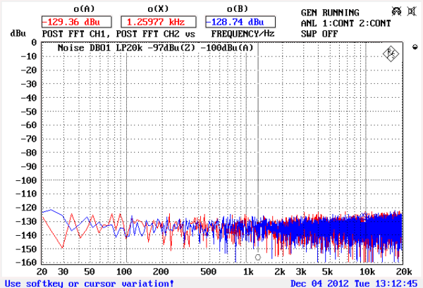The image size is (423, 288).
Task: Click the 'Use softkey or cursor variation!' message
Action: click(90, 283)
